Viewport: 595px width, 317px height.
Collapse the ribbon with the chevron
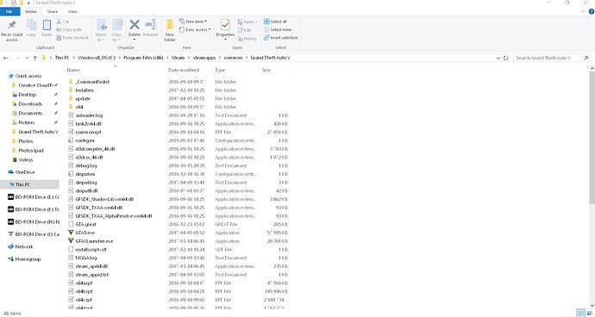click(583, 12)
